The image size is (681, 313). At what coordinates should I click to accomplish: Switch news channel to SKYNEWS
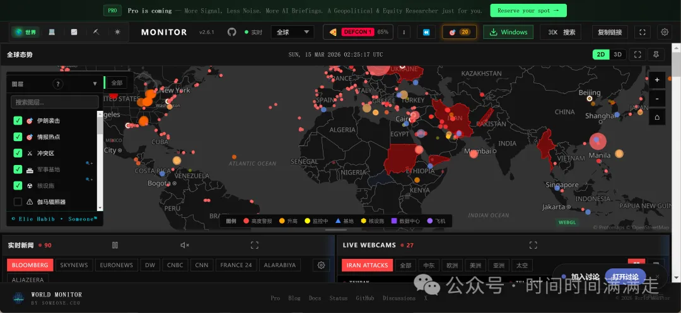(x=74, y=265)
